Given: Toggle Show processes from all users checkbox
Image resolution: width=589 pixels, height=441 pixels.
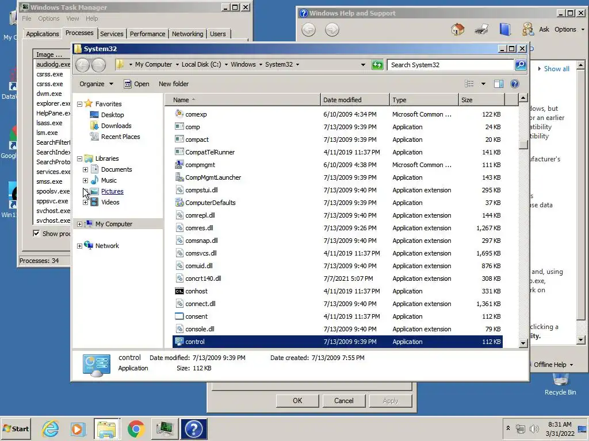Looking at the screenshot, I should (x=36, y=233).
